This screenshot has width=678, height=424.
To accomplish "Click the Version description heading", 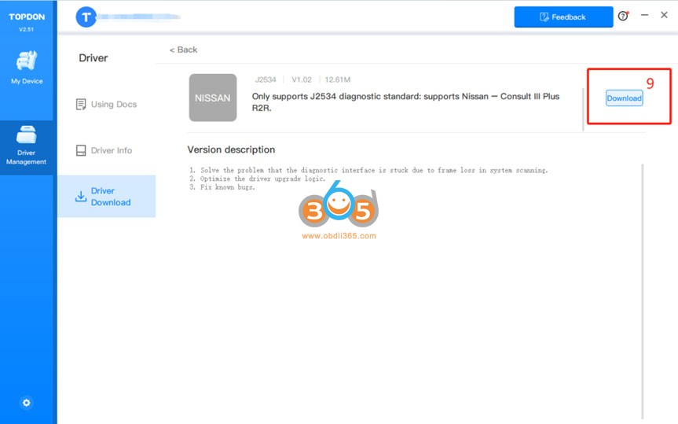I will 231,149.
